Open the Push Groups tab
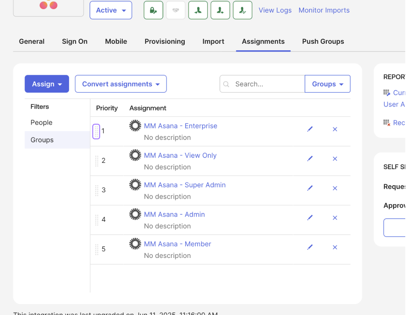This screenshot has height=315, width=407. [x=323, y=42]
